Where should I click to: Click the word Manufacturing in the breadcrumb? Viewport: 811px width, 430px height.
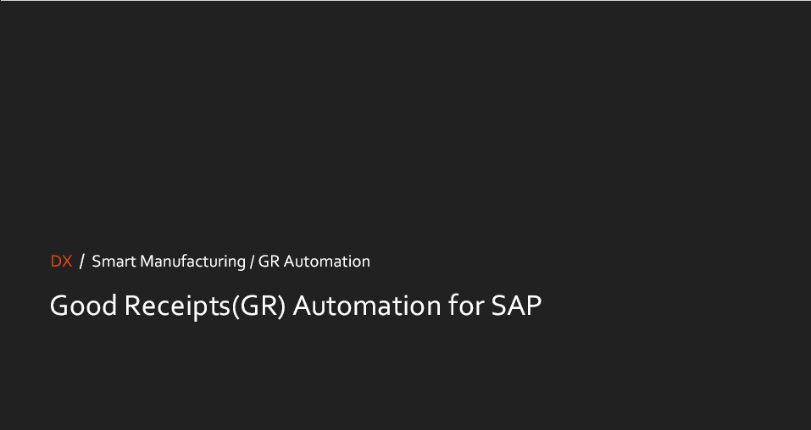coord(192,262)
